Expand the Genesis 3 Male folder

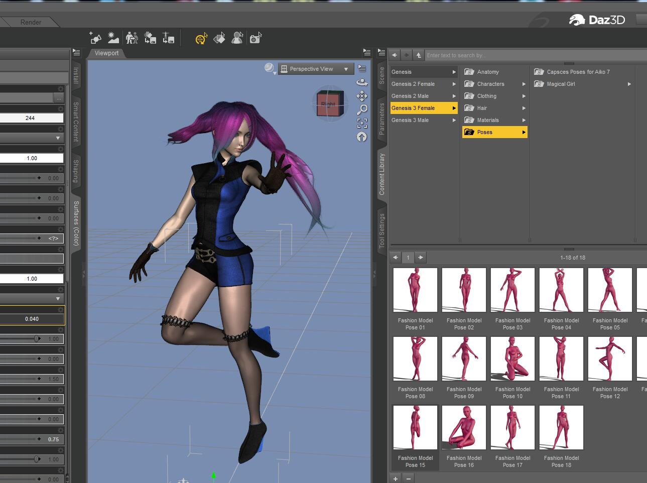pyautogui.click(x=423, y=120)
